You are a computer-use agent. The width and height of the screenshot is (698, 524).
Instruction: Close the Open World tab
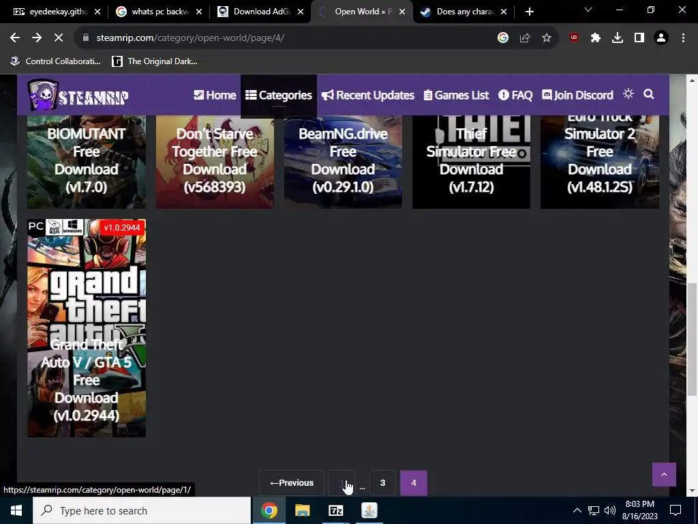click(402, 12)
